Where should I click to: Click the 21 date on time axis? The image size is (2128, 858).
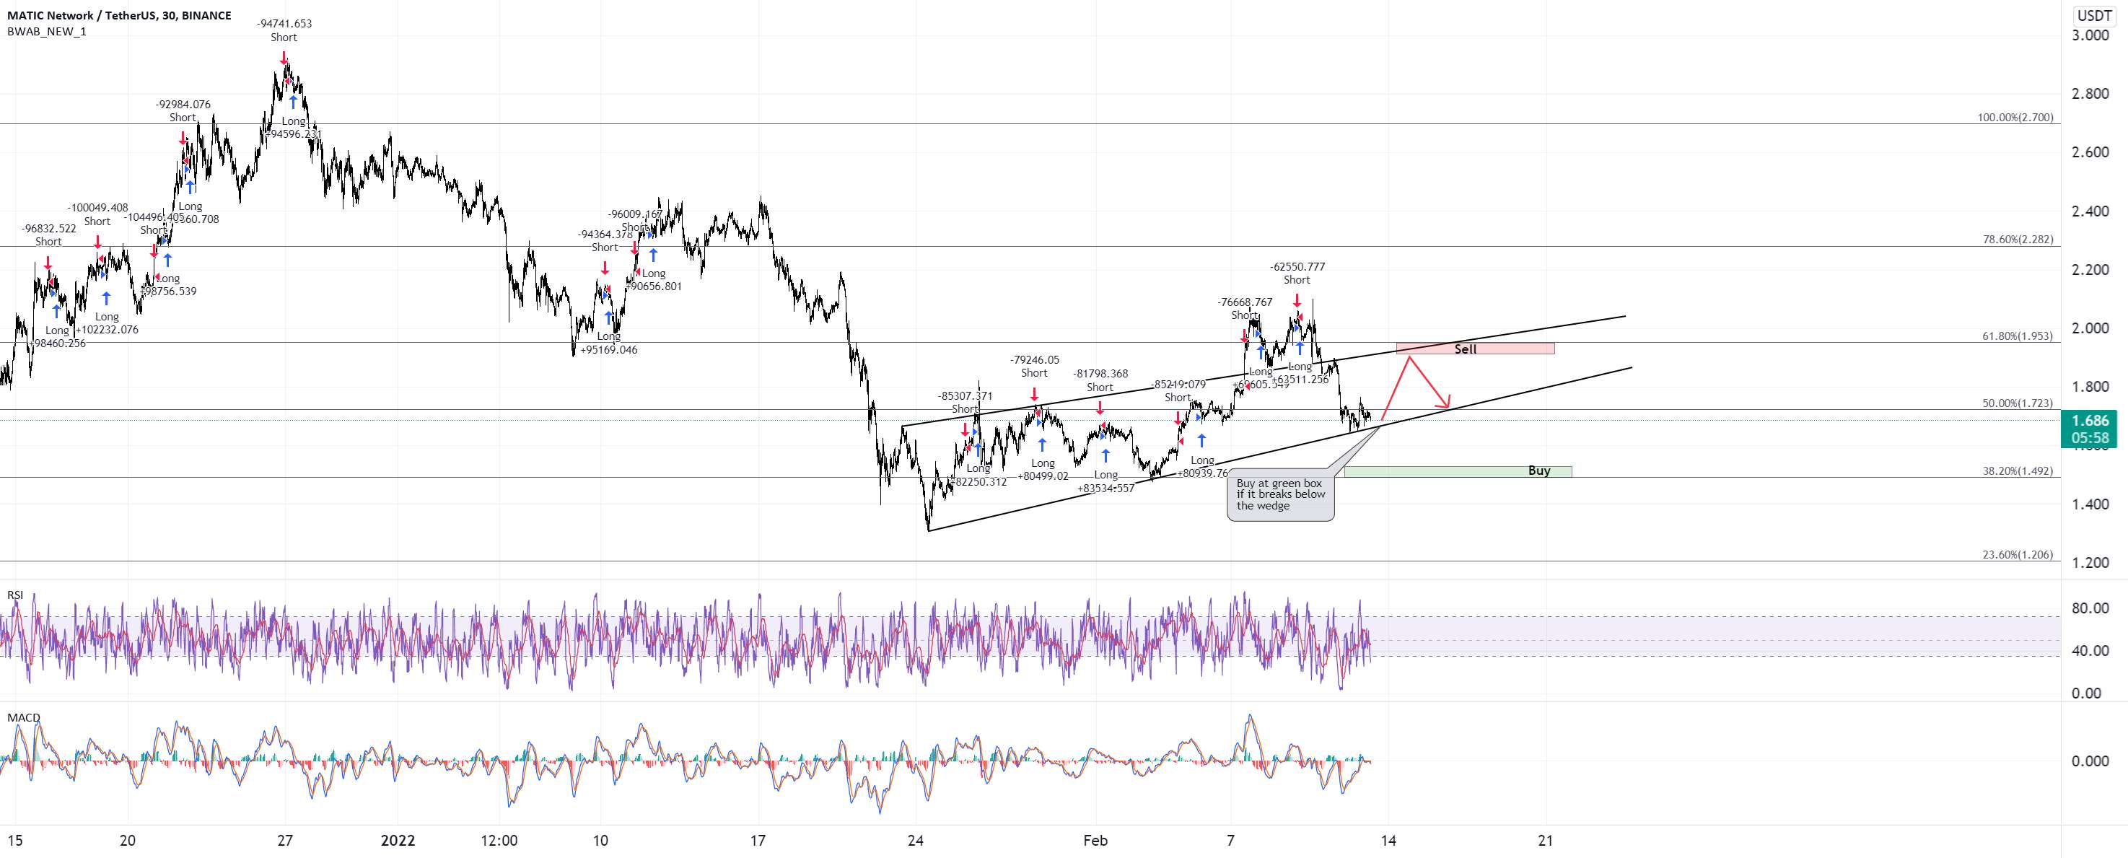click(x=1546, y=841)
